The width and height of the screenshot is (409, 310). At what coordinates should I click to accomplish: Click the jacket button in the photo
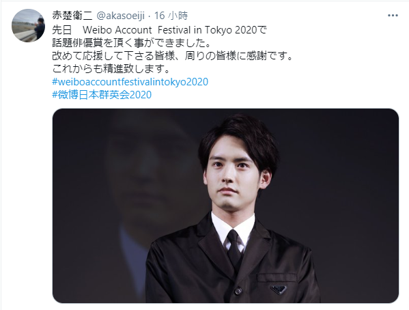237,291
